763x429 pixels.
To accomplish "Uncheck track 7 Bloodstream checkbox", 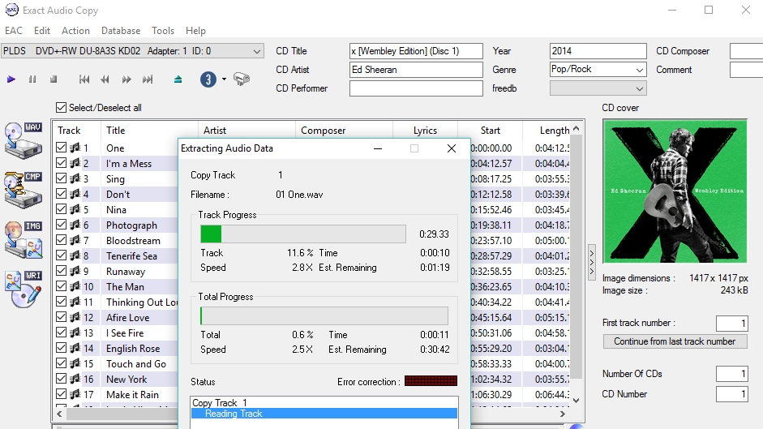I will coord(61,240).
